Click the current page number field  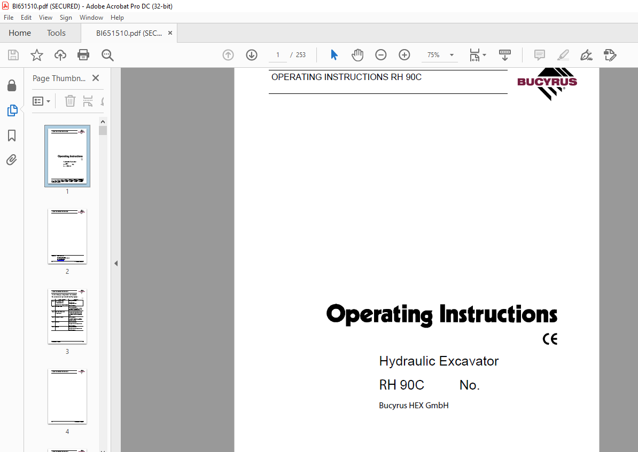point(278,55)
